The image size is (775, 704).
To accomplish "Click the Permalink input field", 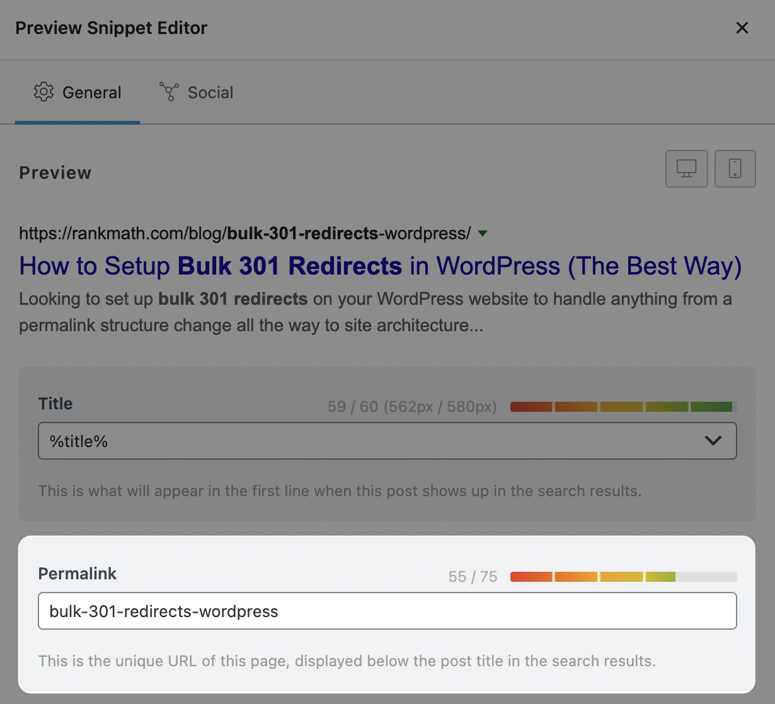I will pyautogui.click(x=387, y=611).
